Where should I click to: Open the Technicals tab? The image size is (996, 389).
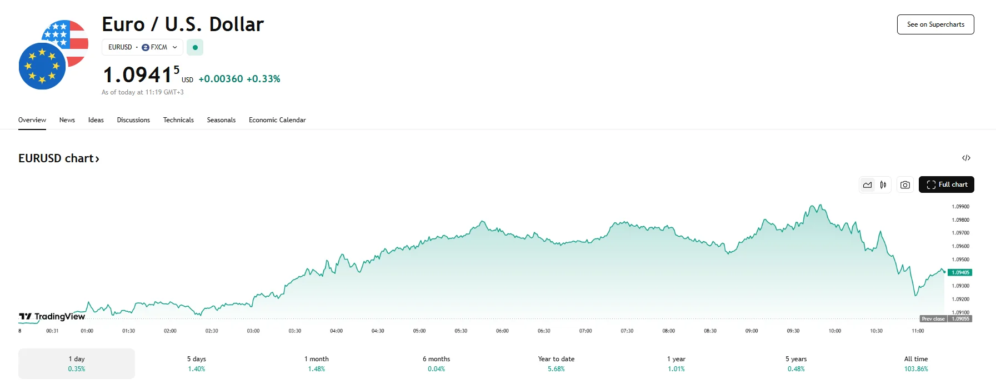point(178,120)
